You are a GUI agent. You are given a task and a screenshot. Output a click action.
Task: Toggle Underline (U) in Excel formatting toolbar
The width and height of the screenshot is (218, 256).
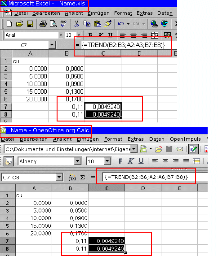click(x=111, y=35)
